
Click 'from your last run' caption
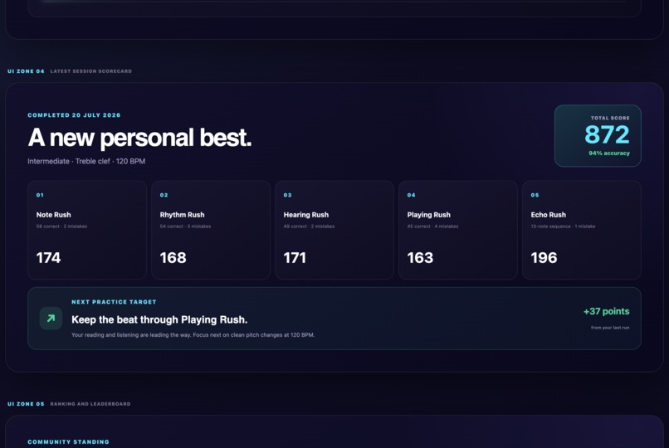coord(610,328)
